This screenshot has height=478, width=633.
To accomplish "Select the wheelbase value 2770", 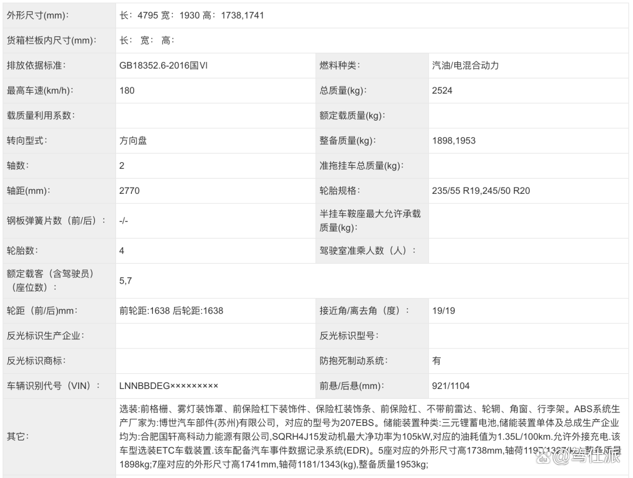I will [x=129, y=190].
